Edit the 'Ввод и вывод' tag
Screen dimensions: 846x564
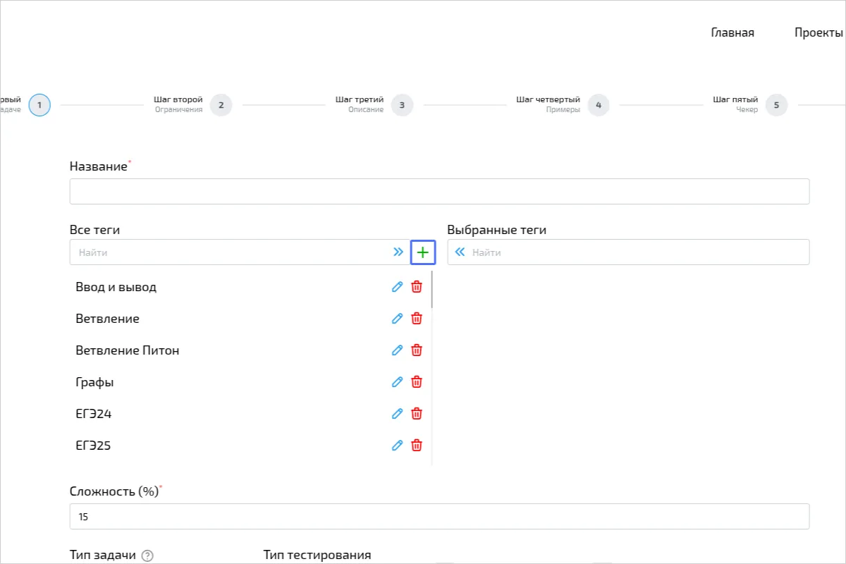[x=397, y=287]
